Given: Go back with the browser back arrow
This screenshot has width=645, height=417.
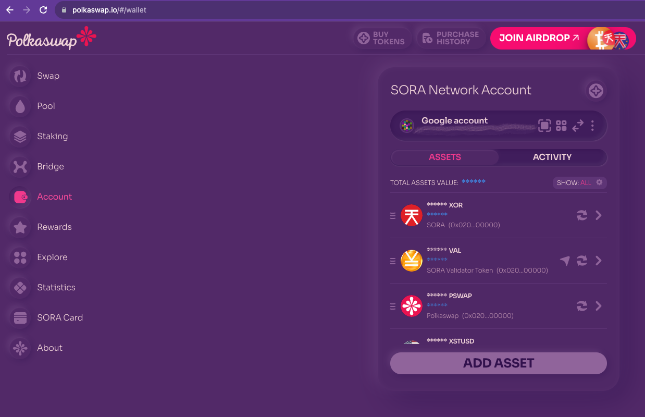Looking at the screenshot, I should coord(10,10).
